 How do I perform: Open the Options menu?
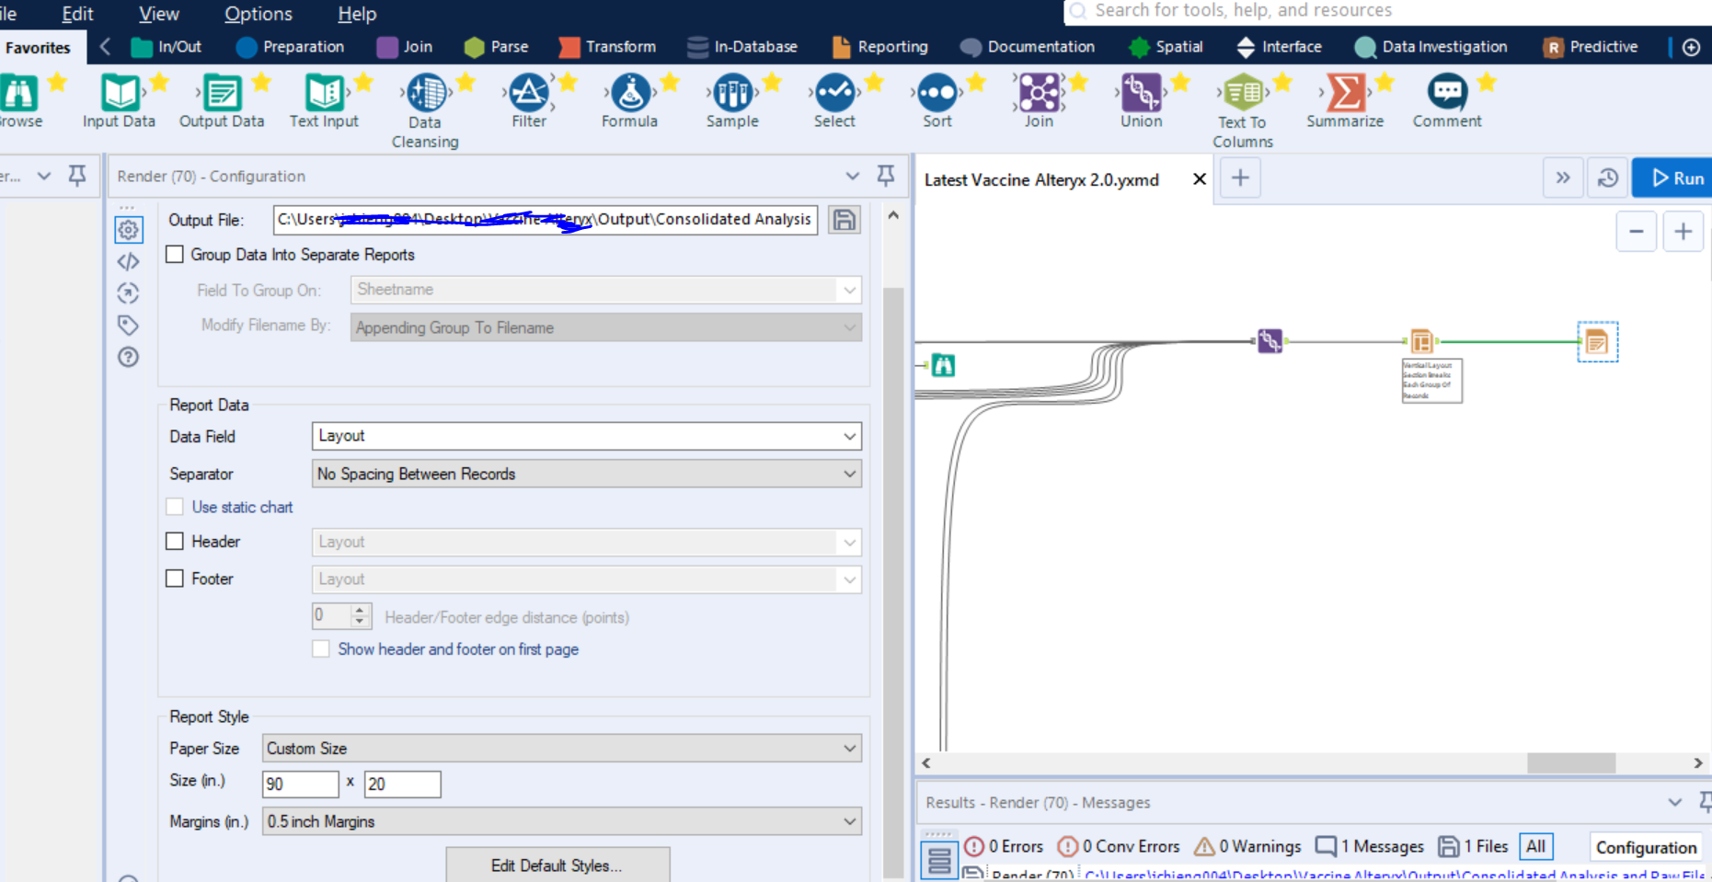[x=258, y=14]
